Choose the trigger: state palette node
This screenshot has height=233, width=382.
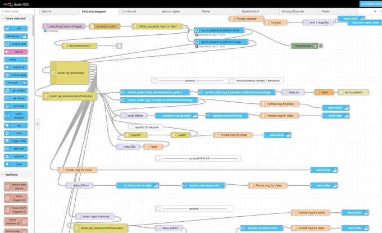pos(16,141)
